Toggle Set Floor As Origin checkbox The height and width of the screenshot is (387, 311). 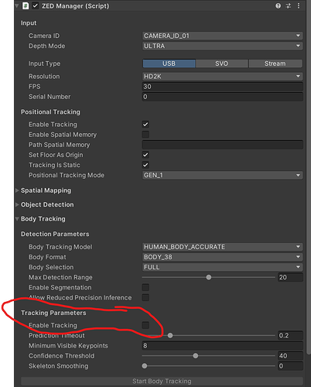[x=145, y=155]
